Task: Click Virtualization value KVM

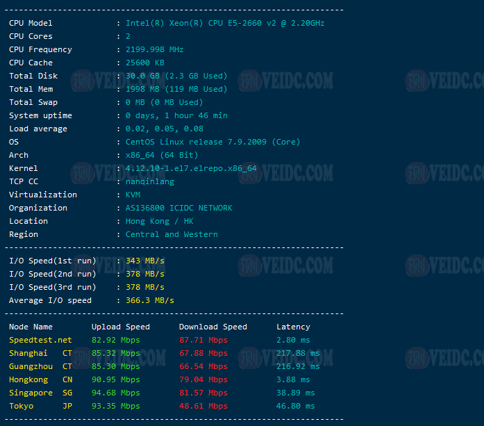Action: point(133,195)
